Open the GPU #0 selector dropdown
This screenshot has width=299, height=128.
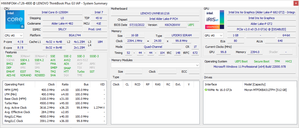214,35
